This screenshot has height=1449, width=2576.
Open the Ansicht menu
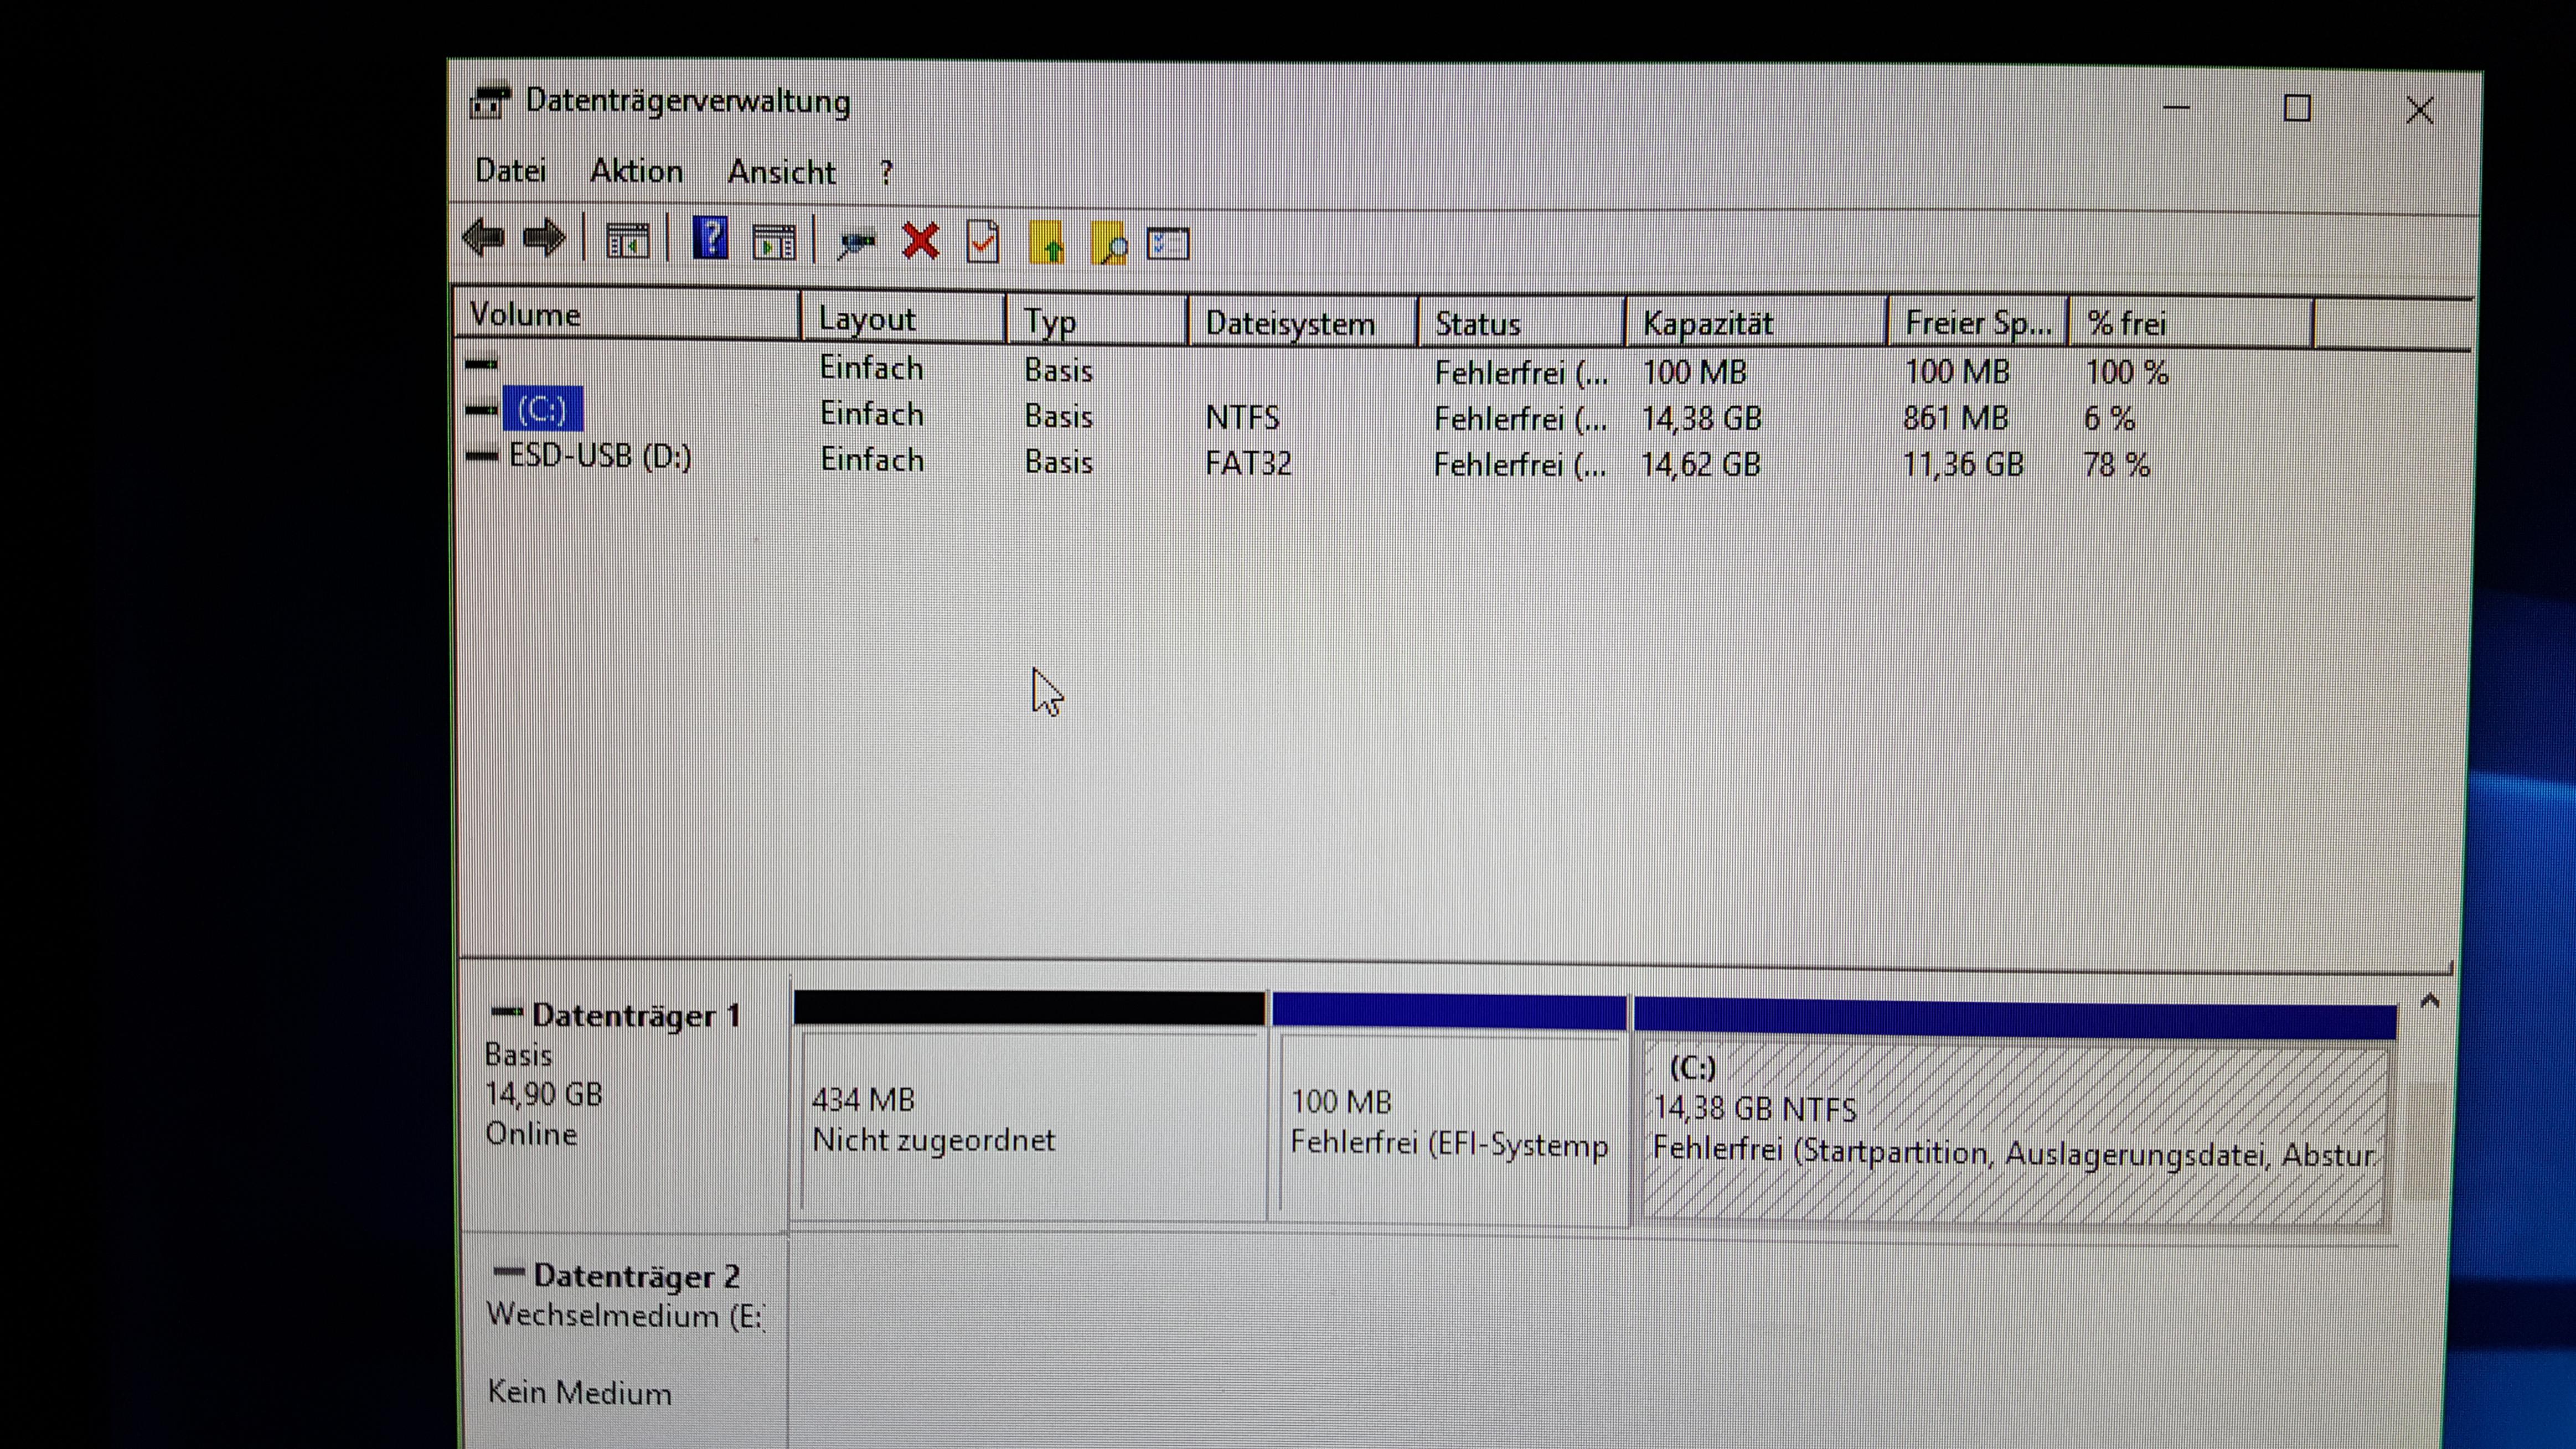pos(781,172)
